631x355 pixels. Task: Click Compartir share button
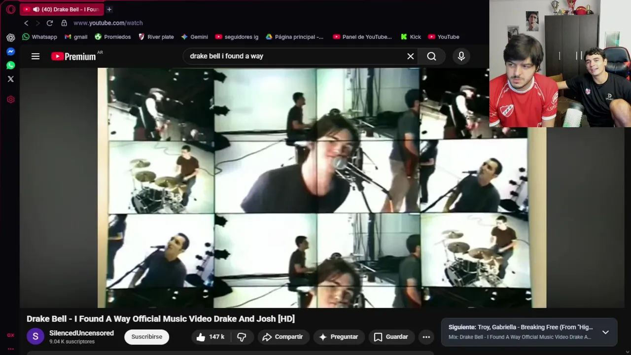[x=282, y=337]
